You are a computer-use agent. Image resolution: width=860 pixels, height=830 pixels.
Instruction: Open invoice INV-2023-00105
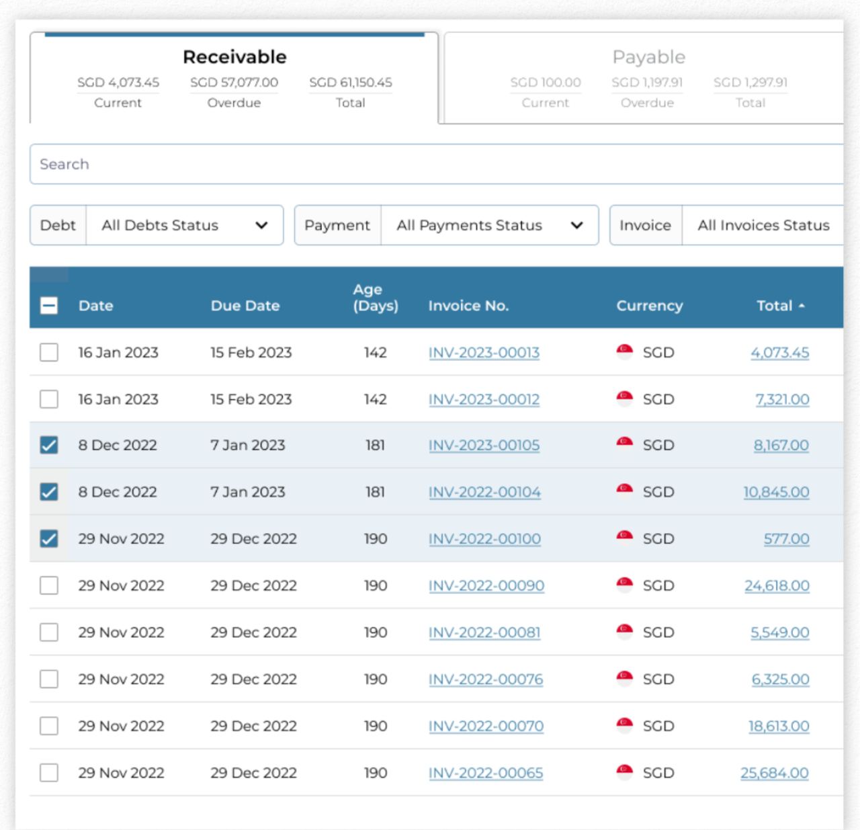(484, 445)
